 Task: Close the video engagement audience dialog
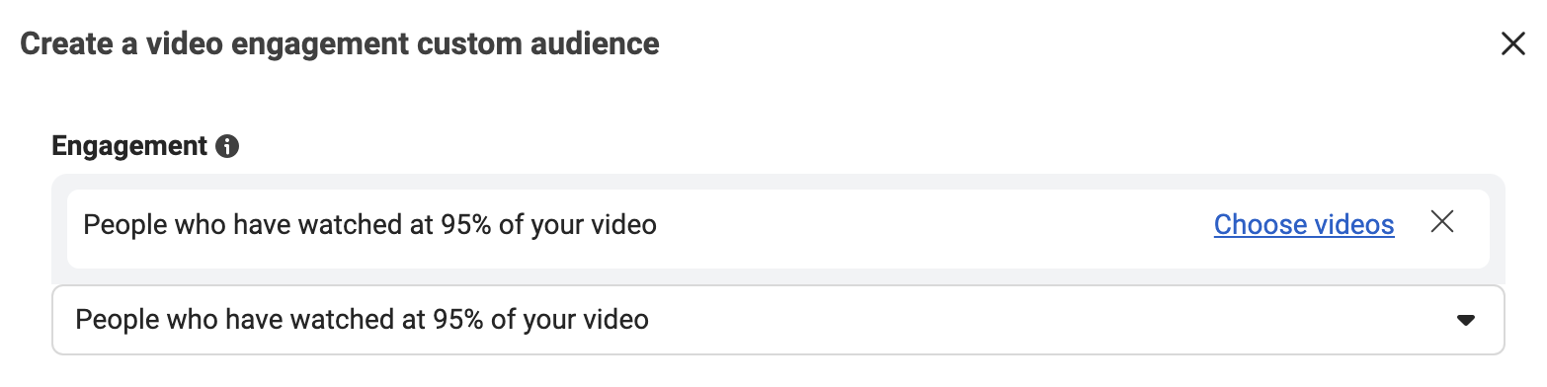pyautogui.click(x=1512, y=44)
